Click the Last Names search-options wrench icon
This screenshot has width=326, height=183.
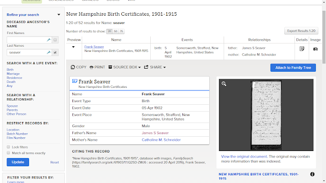(x=49, y=52)
